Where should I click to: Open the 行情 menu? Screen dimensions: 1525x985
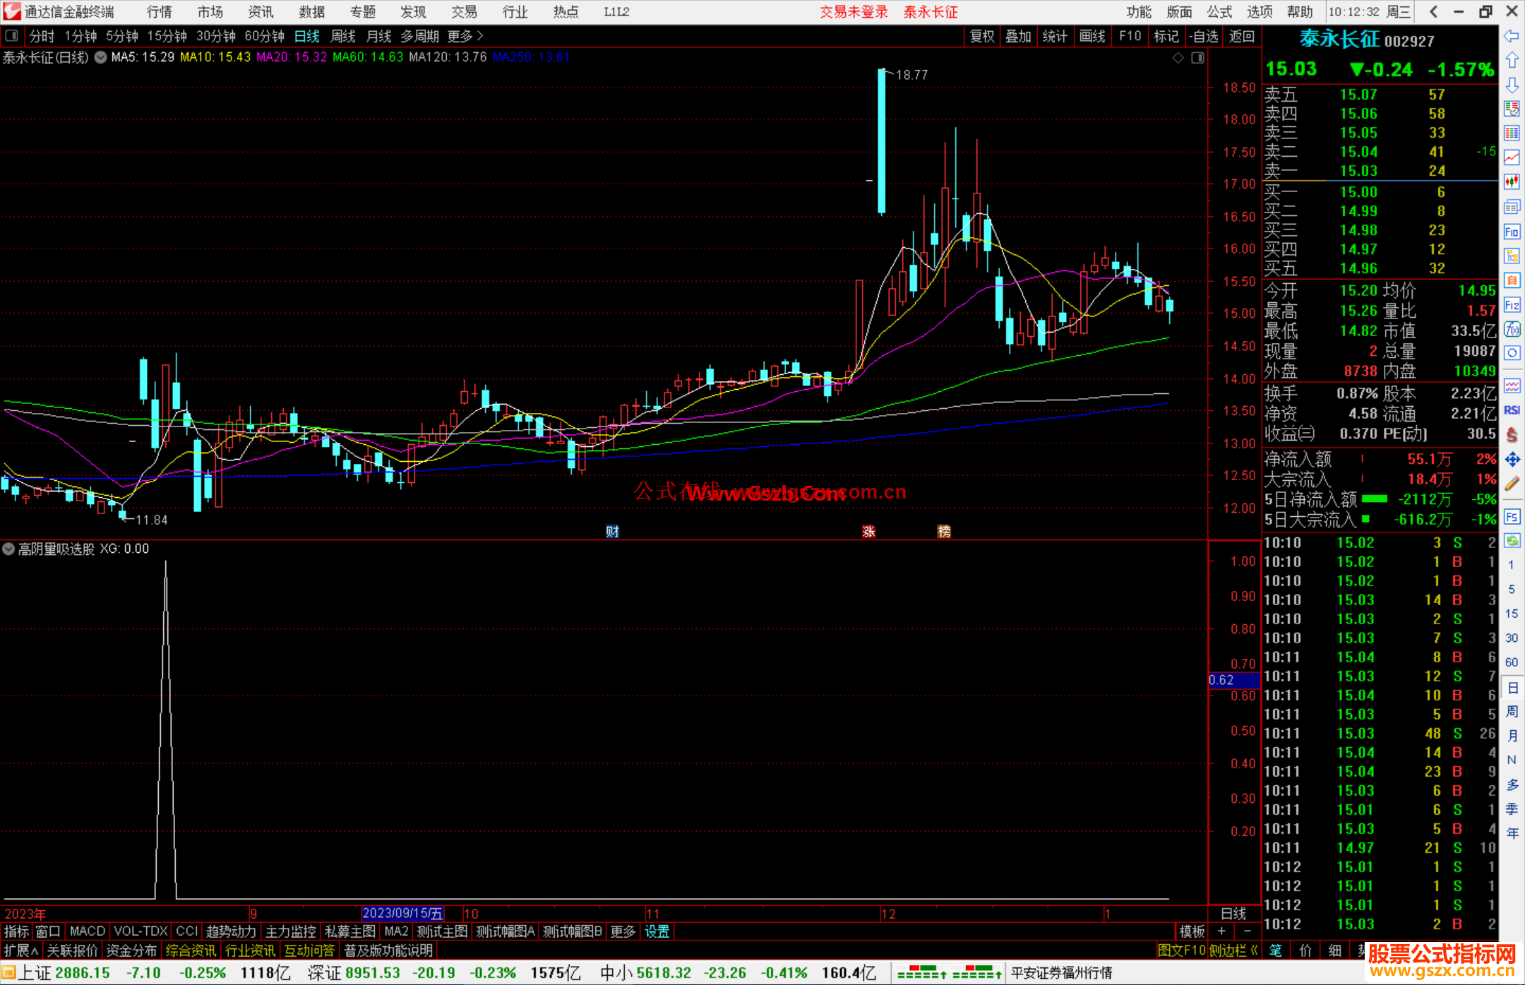point(159,11)
